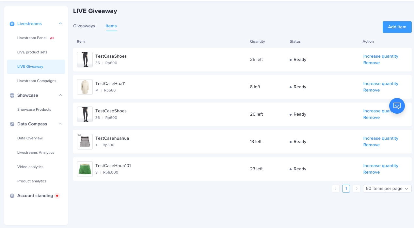Viewport: 414px width, 228px height.
Task: Go to the next page arrow
Action: [x=357, y=189]
